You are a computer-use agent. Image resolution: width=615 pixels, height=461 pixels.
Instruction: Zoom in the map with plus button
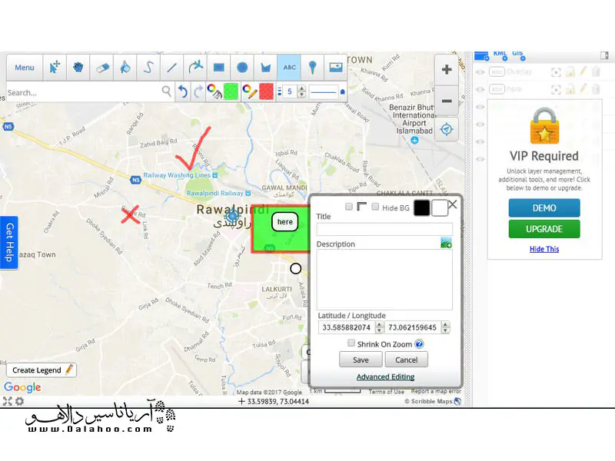point(447,70)
